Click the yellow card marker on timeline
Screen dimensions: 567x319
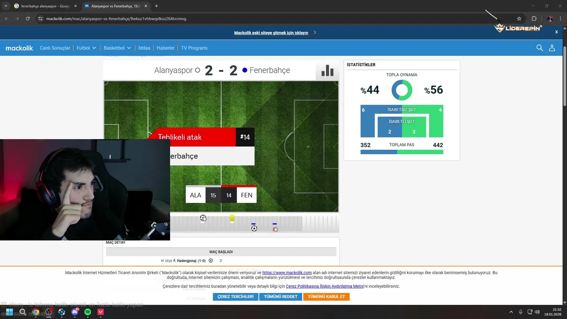coord(232,218)
